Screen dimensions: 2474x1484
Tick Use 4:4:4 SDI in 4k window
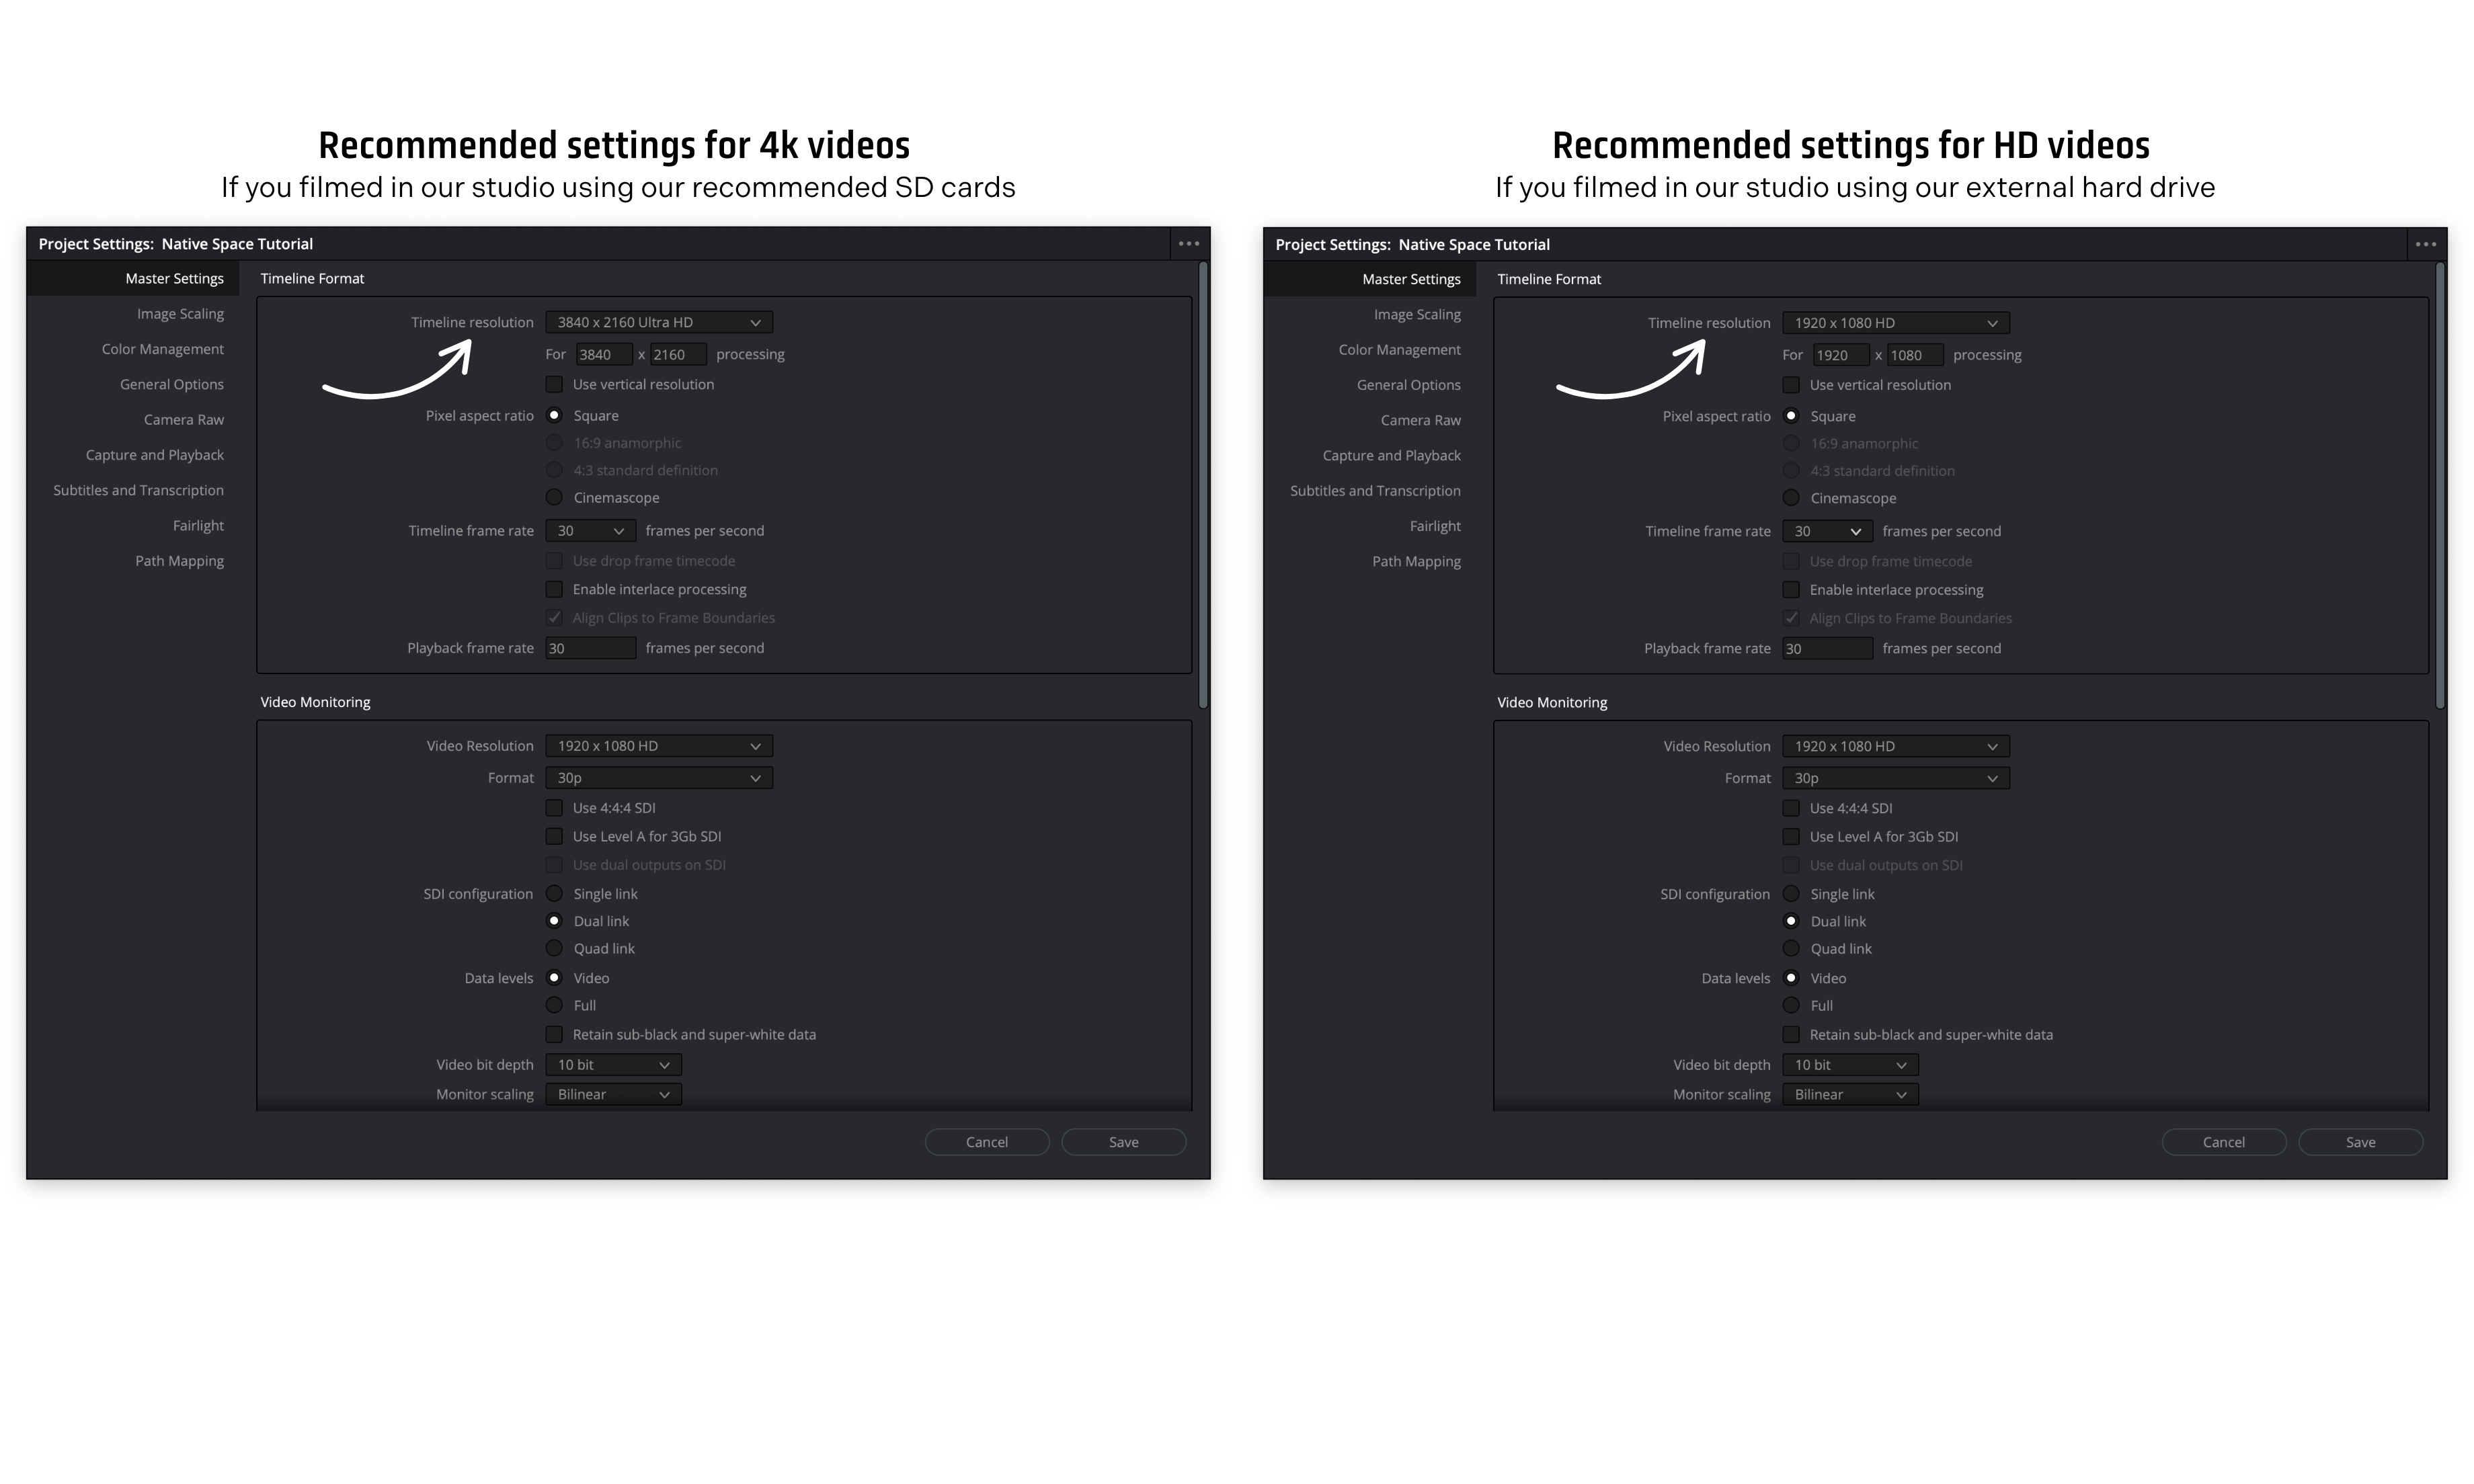(554, 808)
